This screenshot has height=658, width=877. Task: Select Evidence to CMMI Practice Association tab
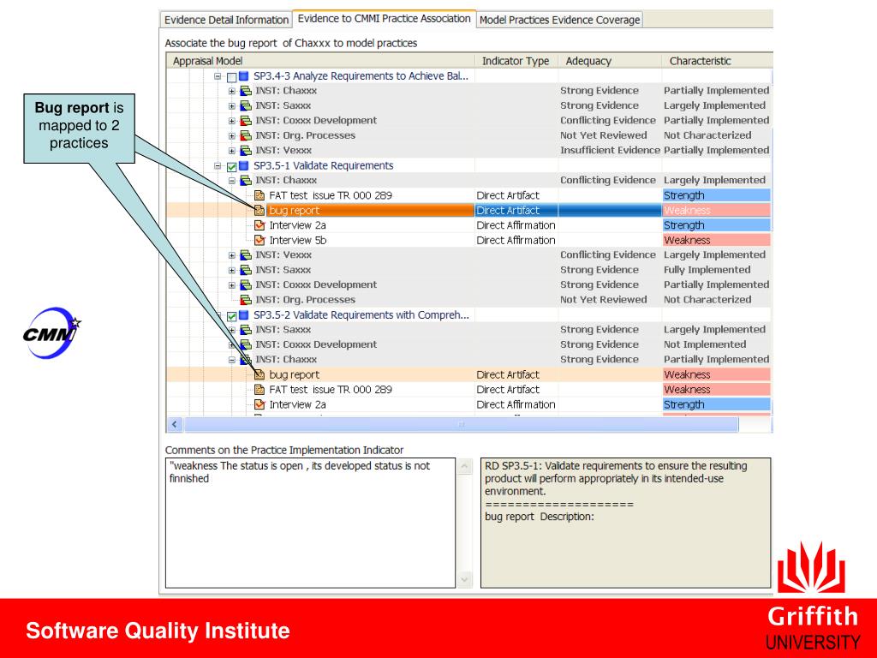point(384,19)
